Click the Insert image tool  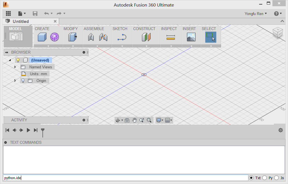(x=191, y=37)
